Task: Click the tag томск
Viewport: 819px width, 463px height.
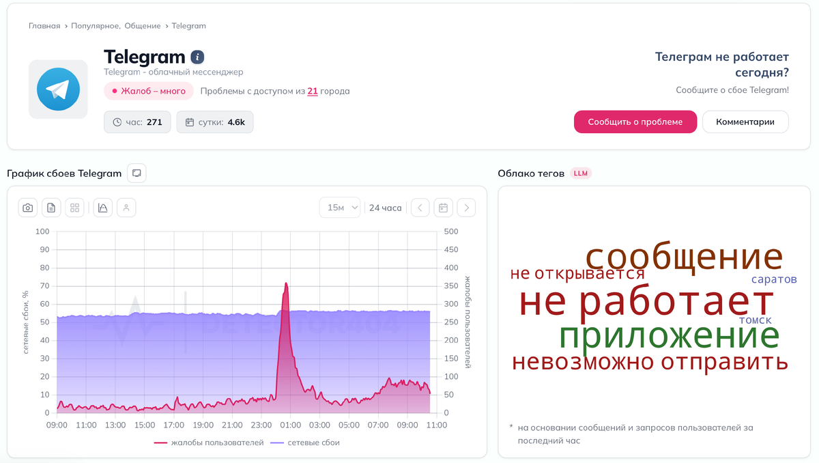Action: [756, 320]
